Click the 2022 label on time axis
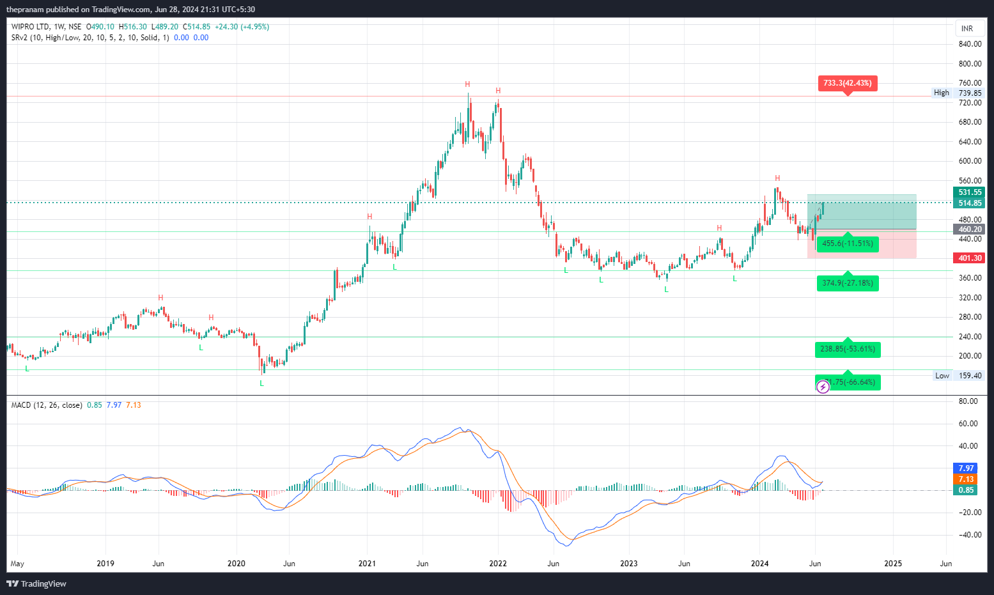 498,564
